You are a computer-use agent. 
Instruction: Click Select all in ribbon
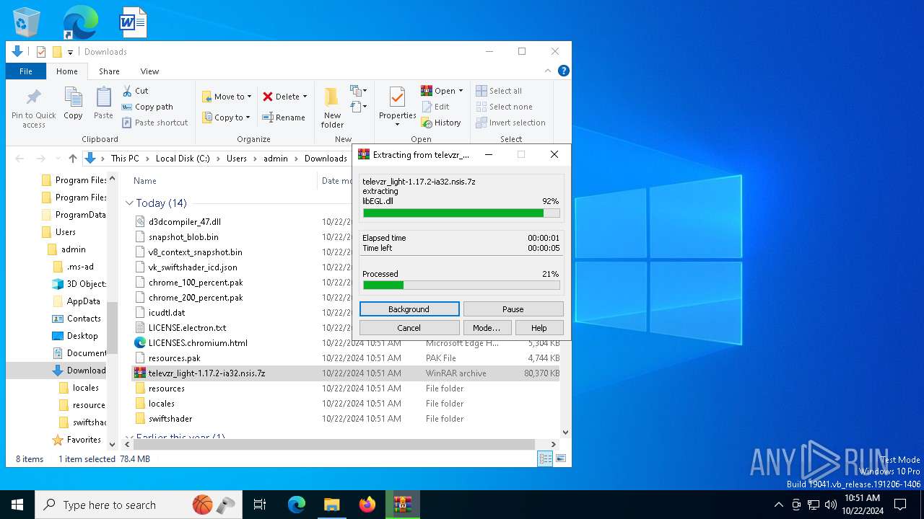click(499, 91)
